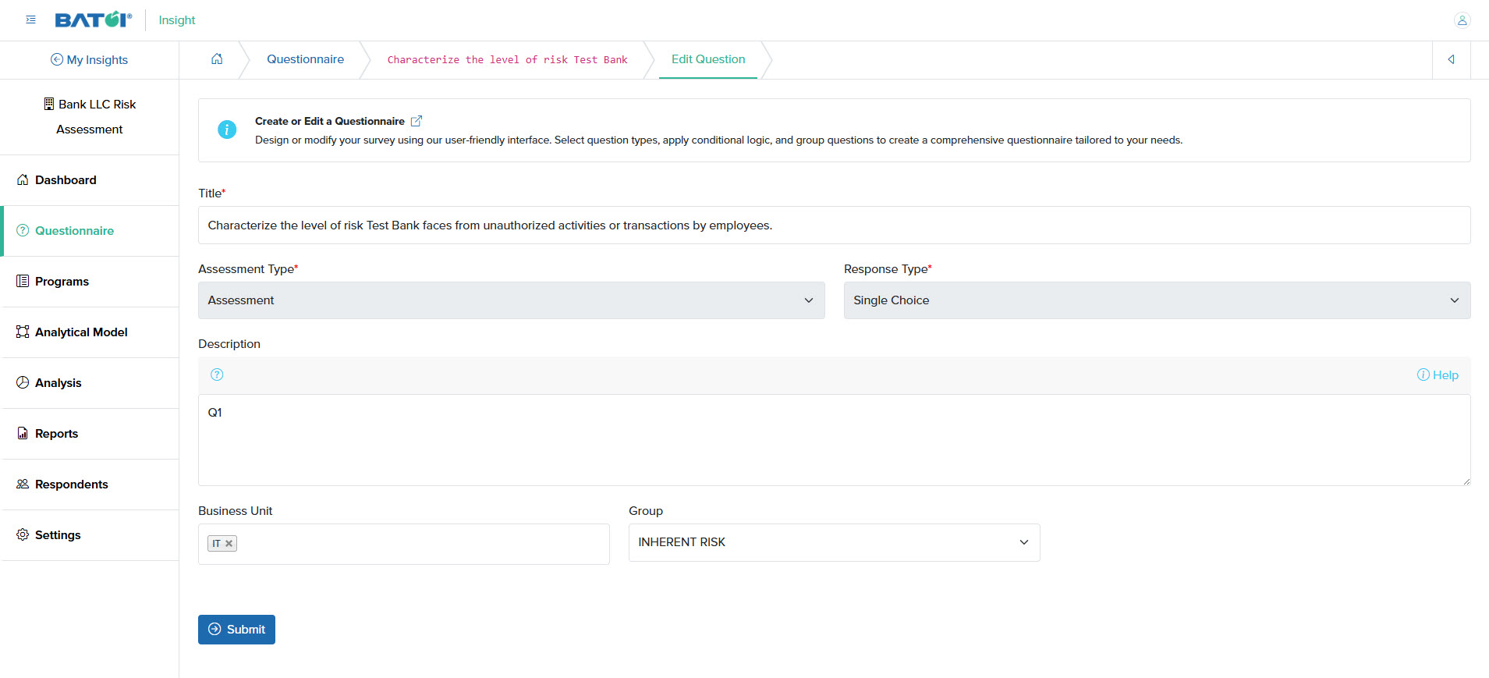Click into the Title input field
This screenshot has width=1489, height=678.
pyautogui.click(x=834, y=225)
